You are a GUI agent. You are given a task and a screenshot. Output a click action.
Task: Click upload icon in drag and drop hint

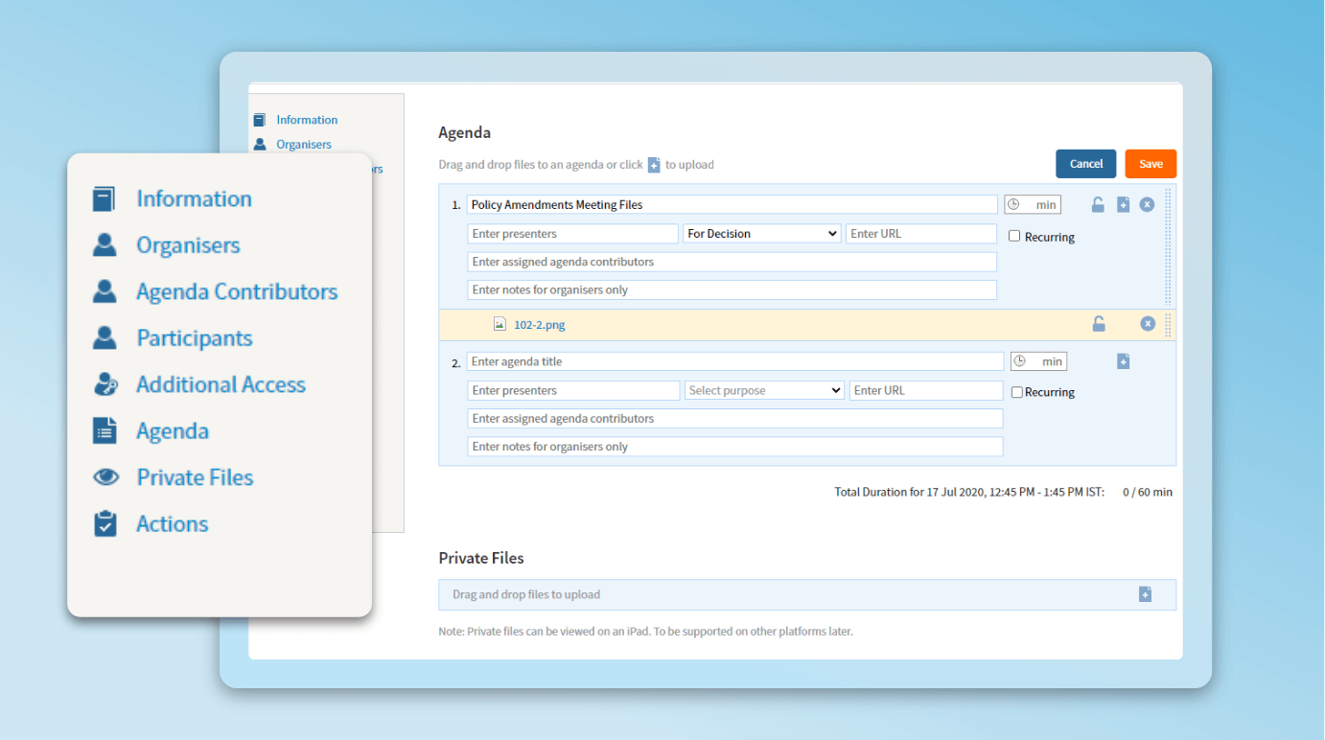tap(654, 165)
